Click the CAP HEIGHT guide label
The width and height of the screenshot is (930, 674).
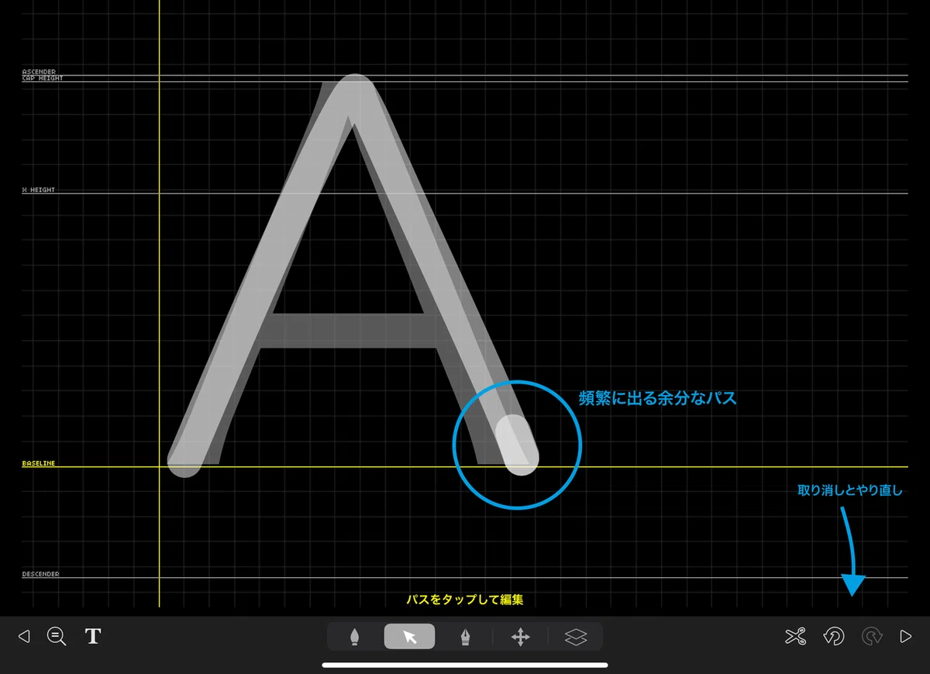point(43,78)
